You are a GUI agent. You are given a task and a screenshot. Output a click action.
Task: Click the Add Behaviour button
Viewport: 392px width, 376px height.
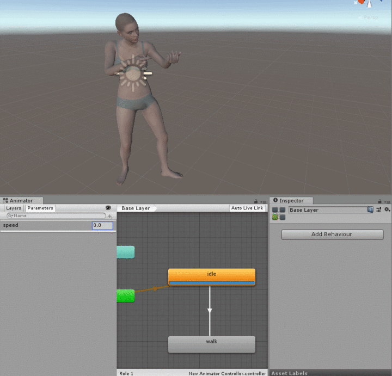(x=332, y=235)
